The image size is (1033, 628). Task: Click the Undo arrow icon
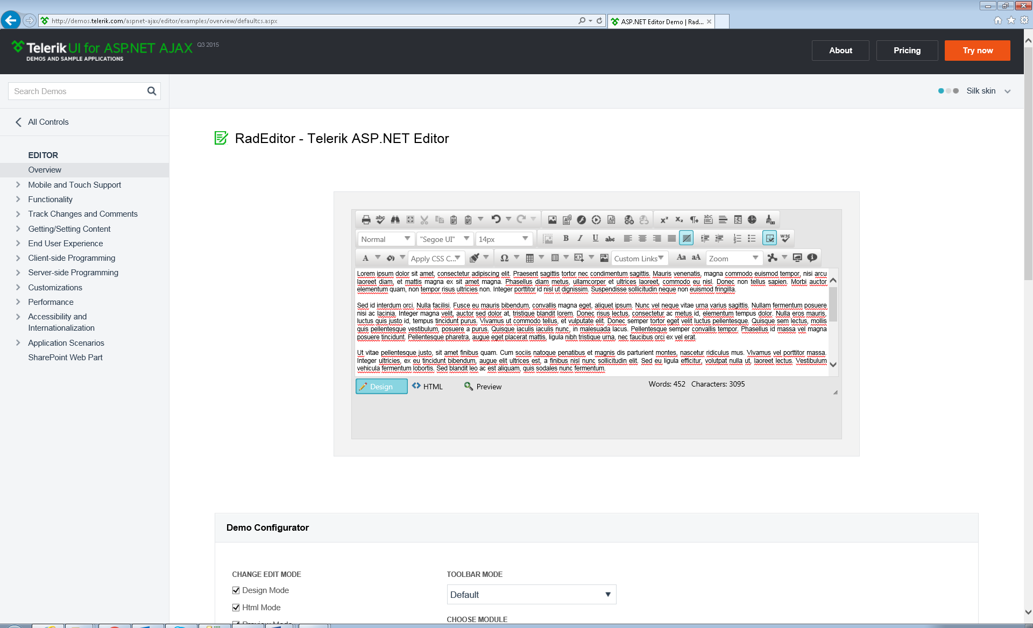[496, 219]
